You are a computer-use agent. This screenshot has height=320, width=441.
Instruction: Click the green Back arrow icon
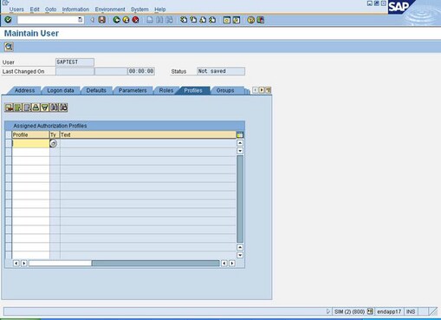tap(116, 20)
